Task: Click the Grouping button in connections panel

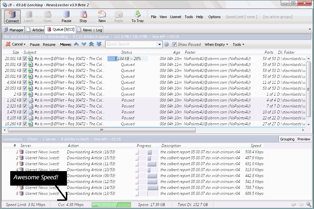Action: (287, 139)
